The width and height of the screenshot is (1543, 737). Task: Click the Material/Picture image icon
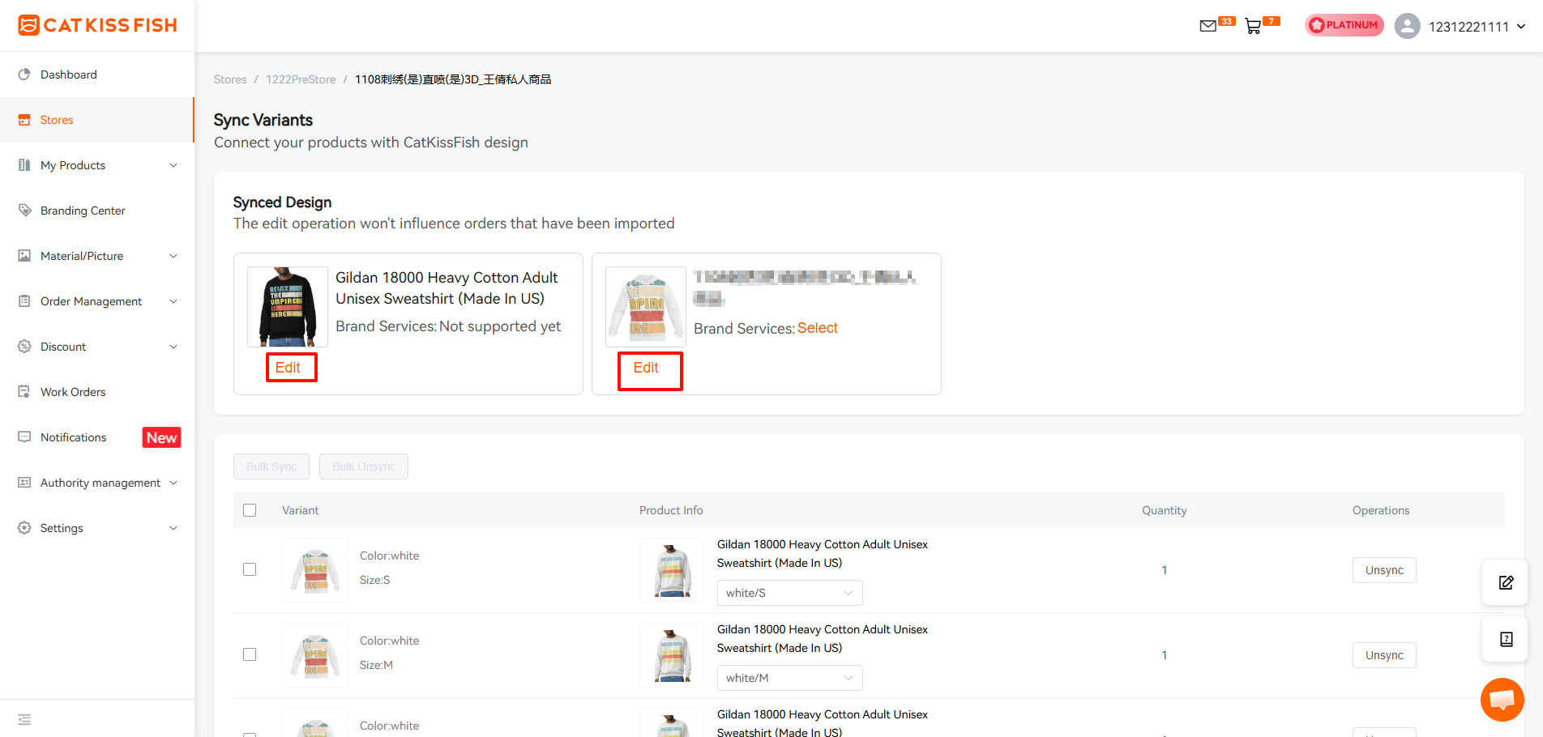coord(24,256)
